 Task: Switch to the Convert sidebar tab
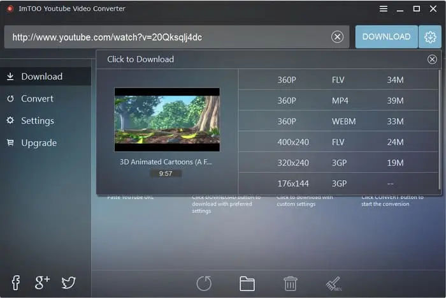pos(45,98)
